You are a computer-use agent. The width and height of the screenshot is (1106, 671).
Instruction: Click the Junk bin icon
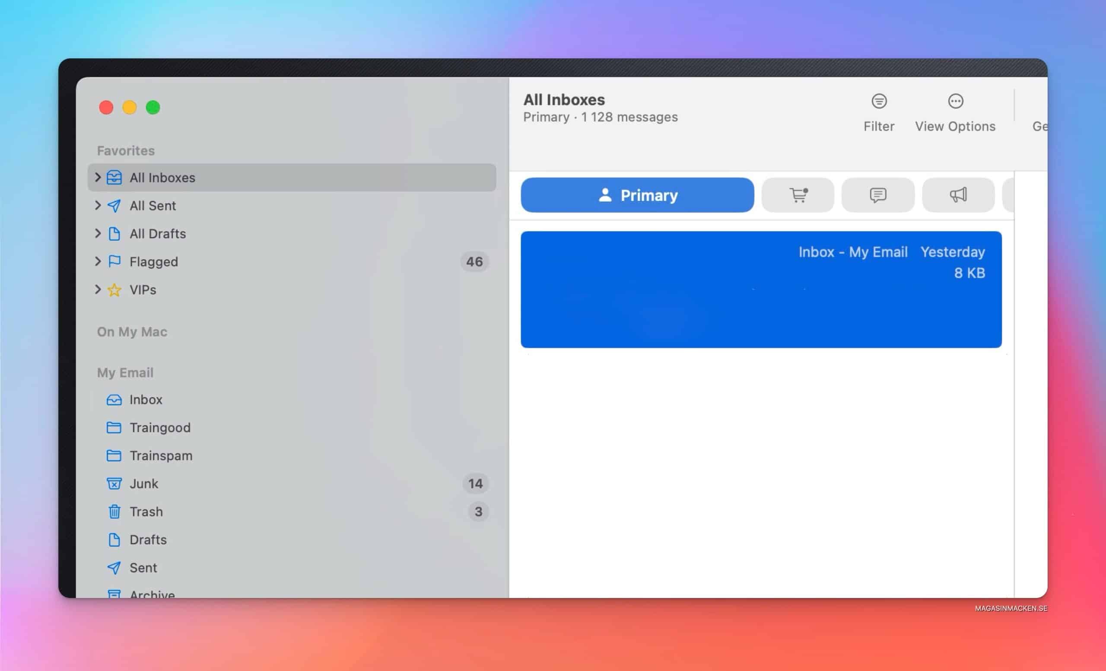[x=114, y=483]
